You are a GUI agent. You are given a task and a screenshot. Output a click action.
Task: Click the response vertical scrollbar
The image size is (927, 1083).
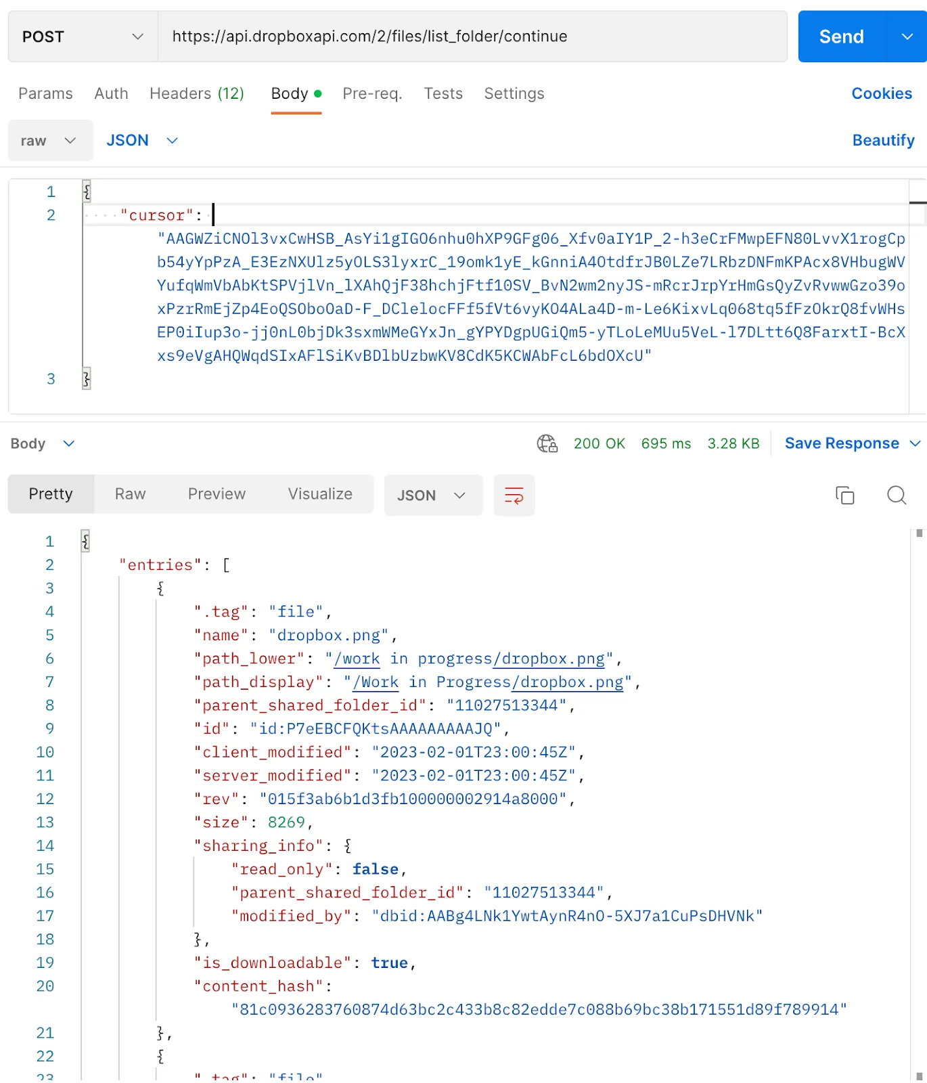point(919,804)
